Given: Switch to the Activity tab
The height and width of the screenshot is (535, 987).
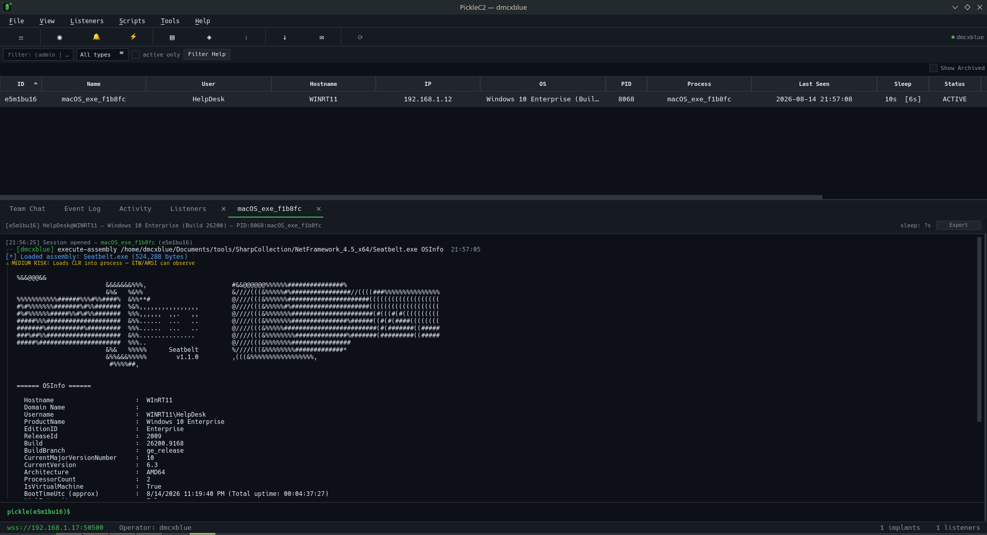Looking at the screenshot, I should coord(135,209).
